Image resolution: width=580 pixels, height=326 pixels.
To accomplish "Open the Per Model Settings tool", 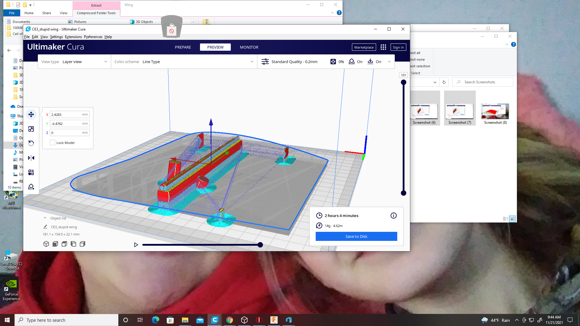I will pos(31,172).
